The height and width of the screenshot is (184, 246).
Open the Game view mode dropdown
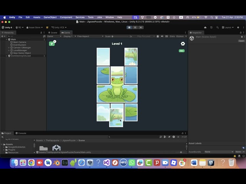coord(54,36)
